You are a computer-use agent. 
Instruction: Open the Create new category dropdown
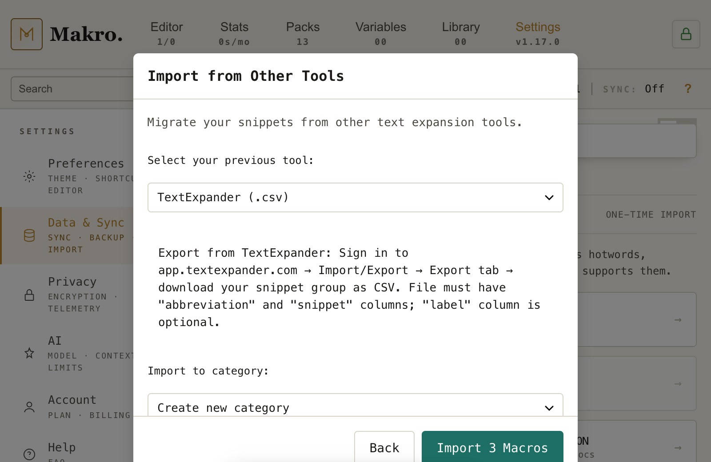(355, 405)
